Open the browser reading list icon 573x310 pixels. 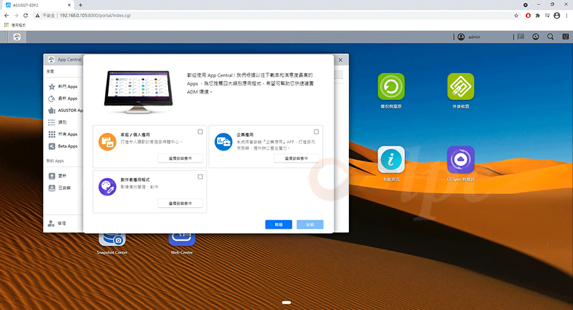coord(547,15)
